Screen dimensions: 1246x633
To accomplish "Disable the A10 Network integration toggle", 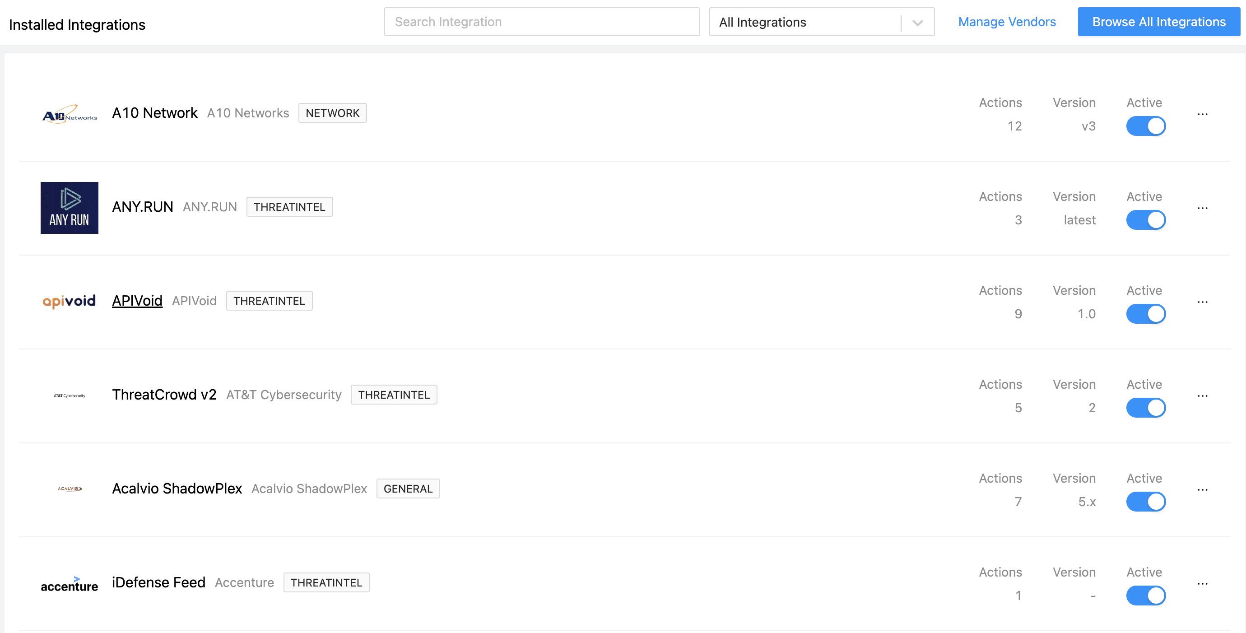I will (1146, 126).
